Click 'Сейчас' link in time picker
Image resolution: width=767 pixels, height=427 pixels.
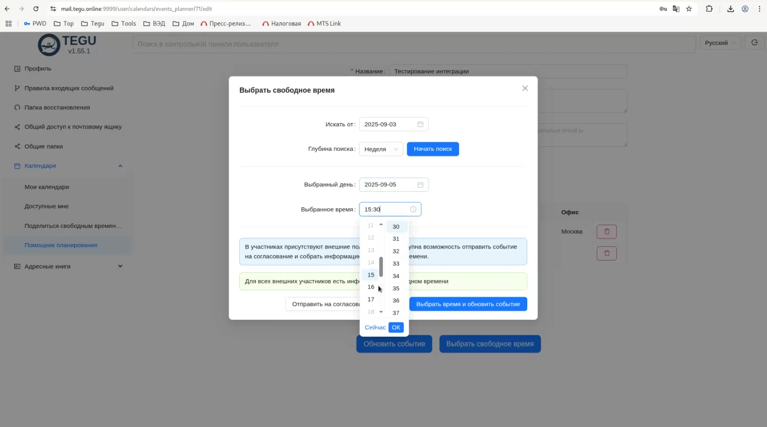click(375, 327)
